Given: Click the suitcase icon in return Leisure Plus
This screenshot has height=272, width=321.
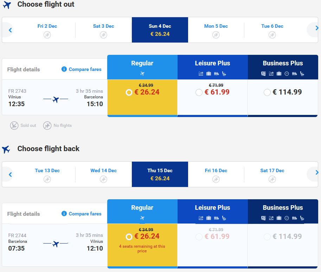Looking at the screenshot, I should 208,218.
